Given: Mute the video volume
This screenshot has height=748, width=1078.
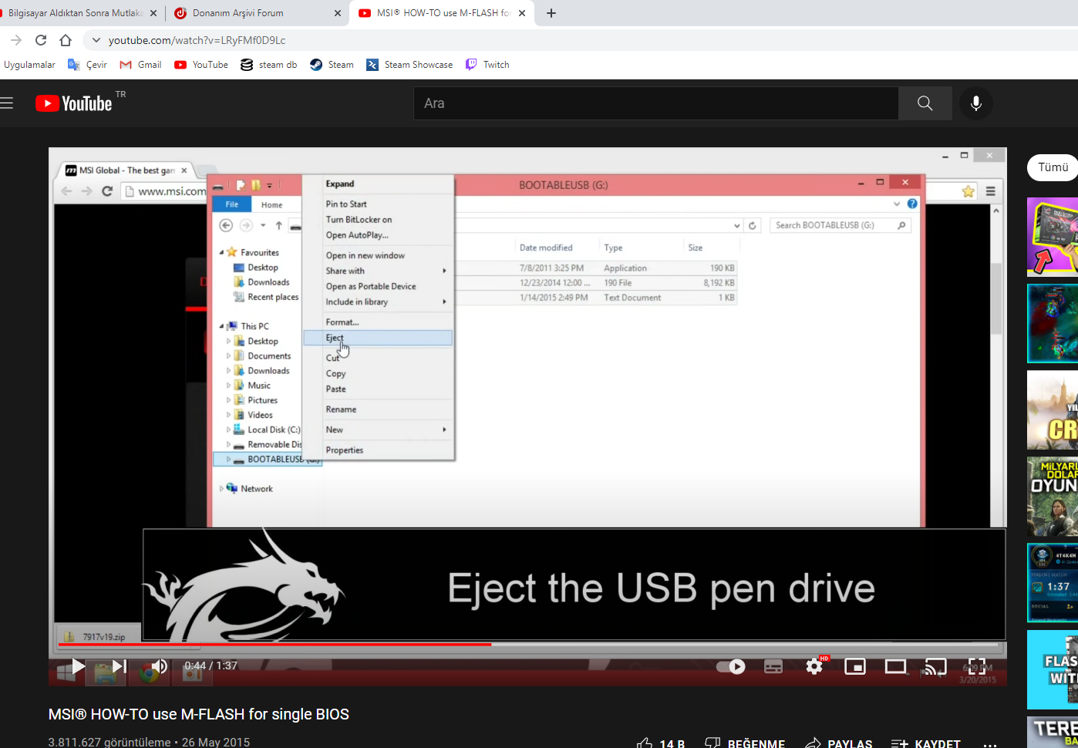Looking at the screenshot, I should 159,666.
